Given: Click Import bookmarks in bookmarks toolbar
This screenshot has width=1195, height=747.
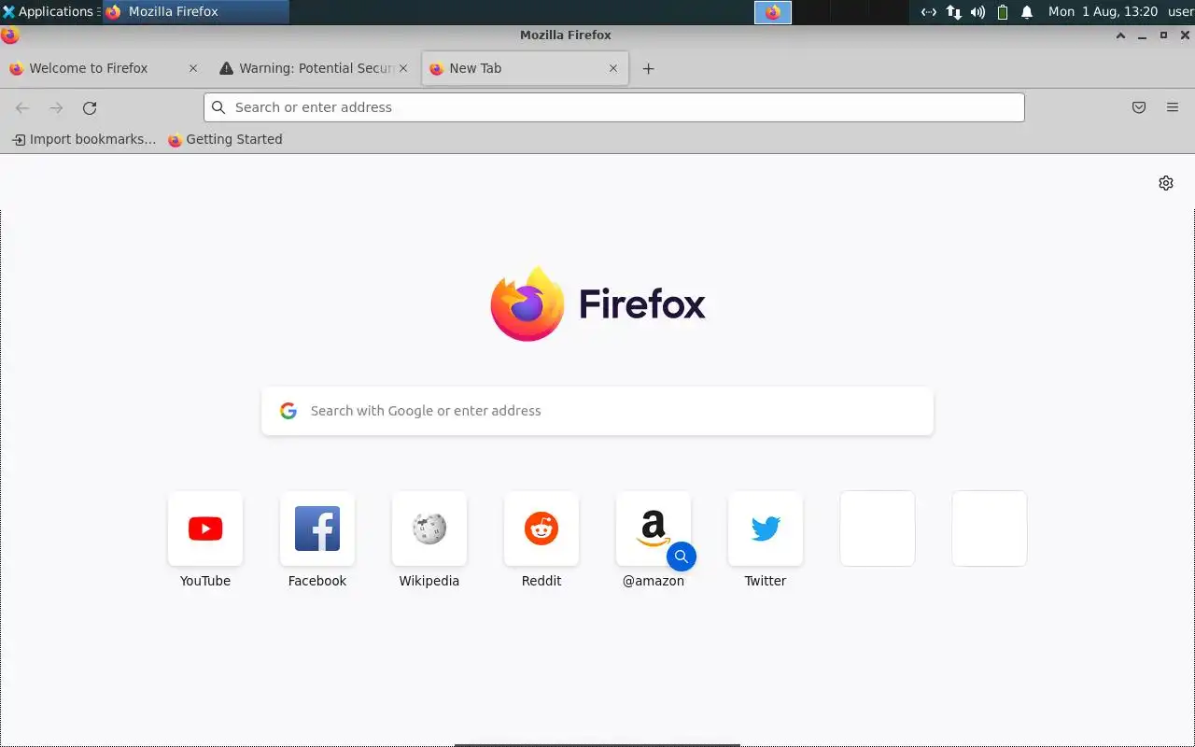Looking at the screenshot, I should point(84,139).
